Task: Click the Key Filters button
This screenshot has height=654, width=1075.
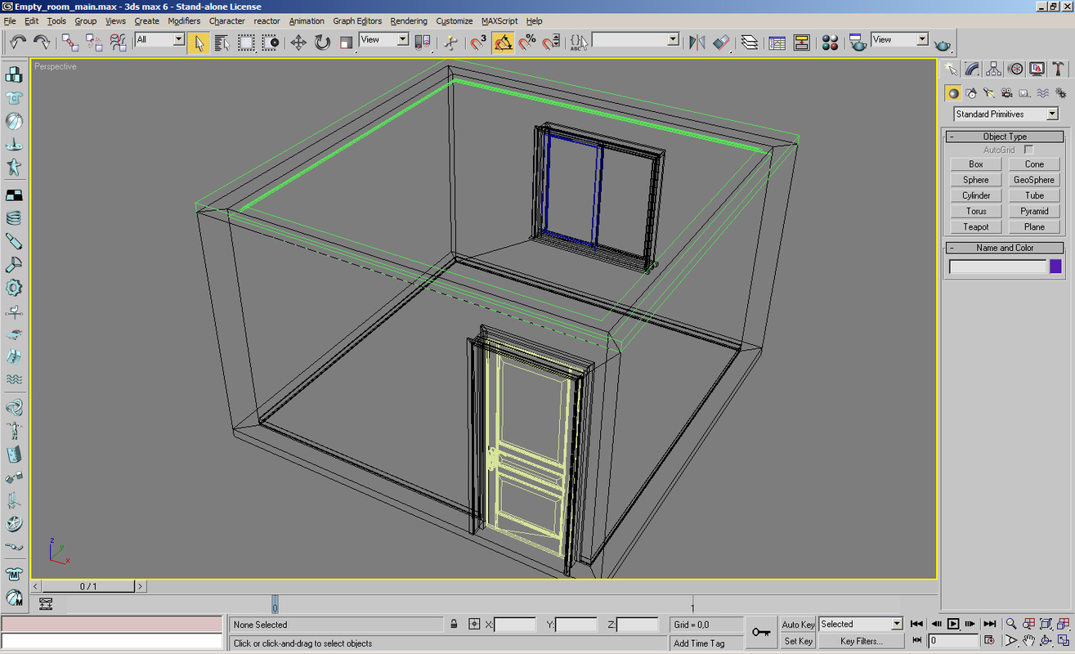Action: click(861, 641)
